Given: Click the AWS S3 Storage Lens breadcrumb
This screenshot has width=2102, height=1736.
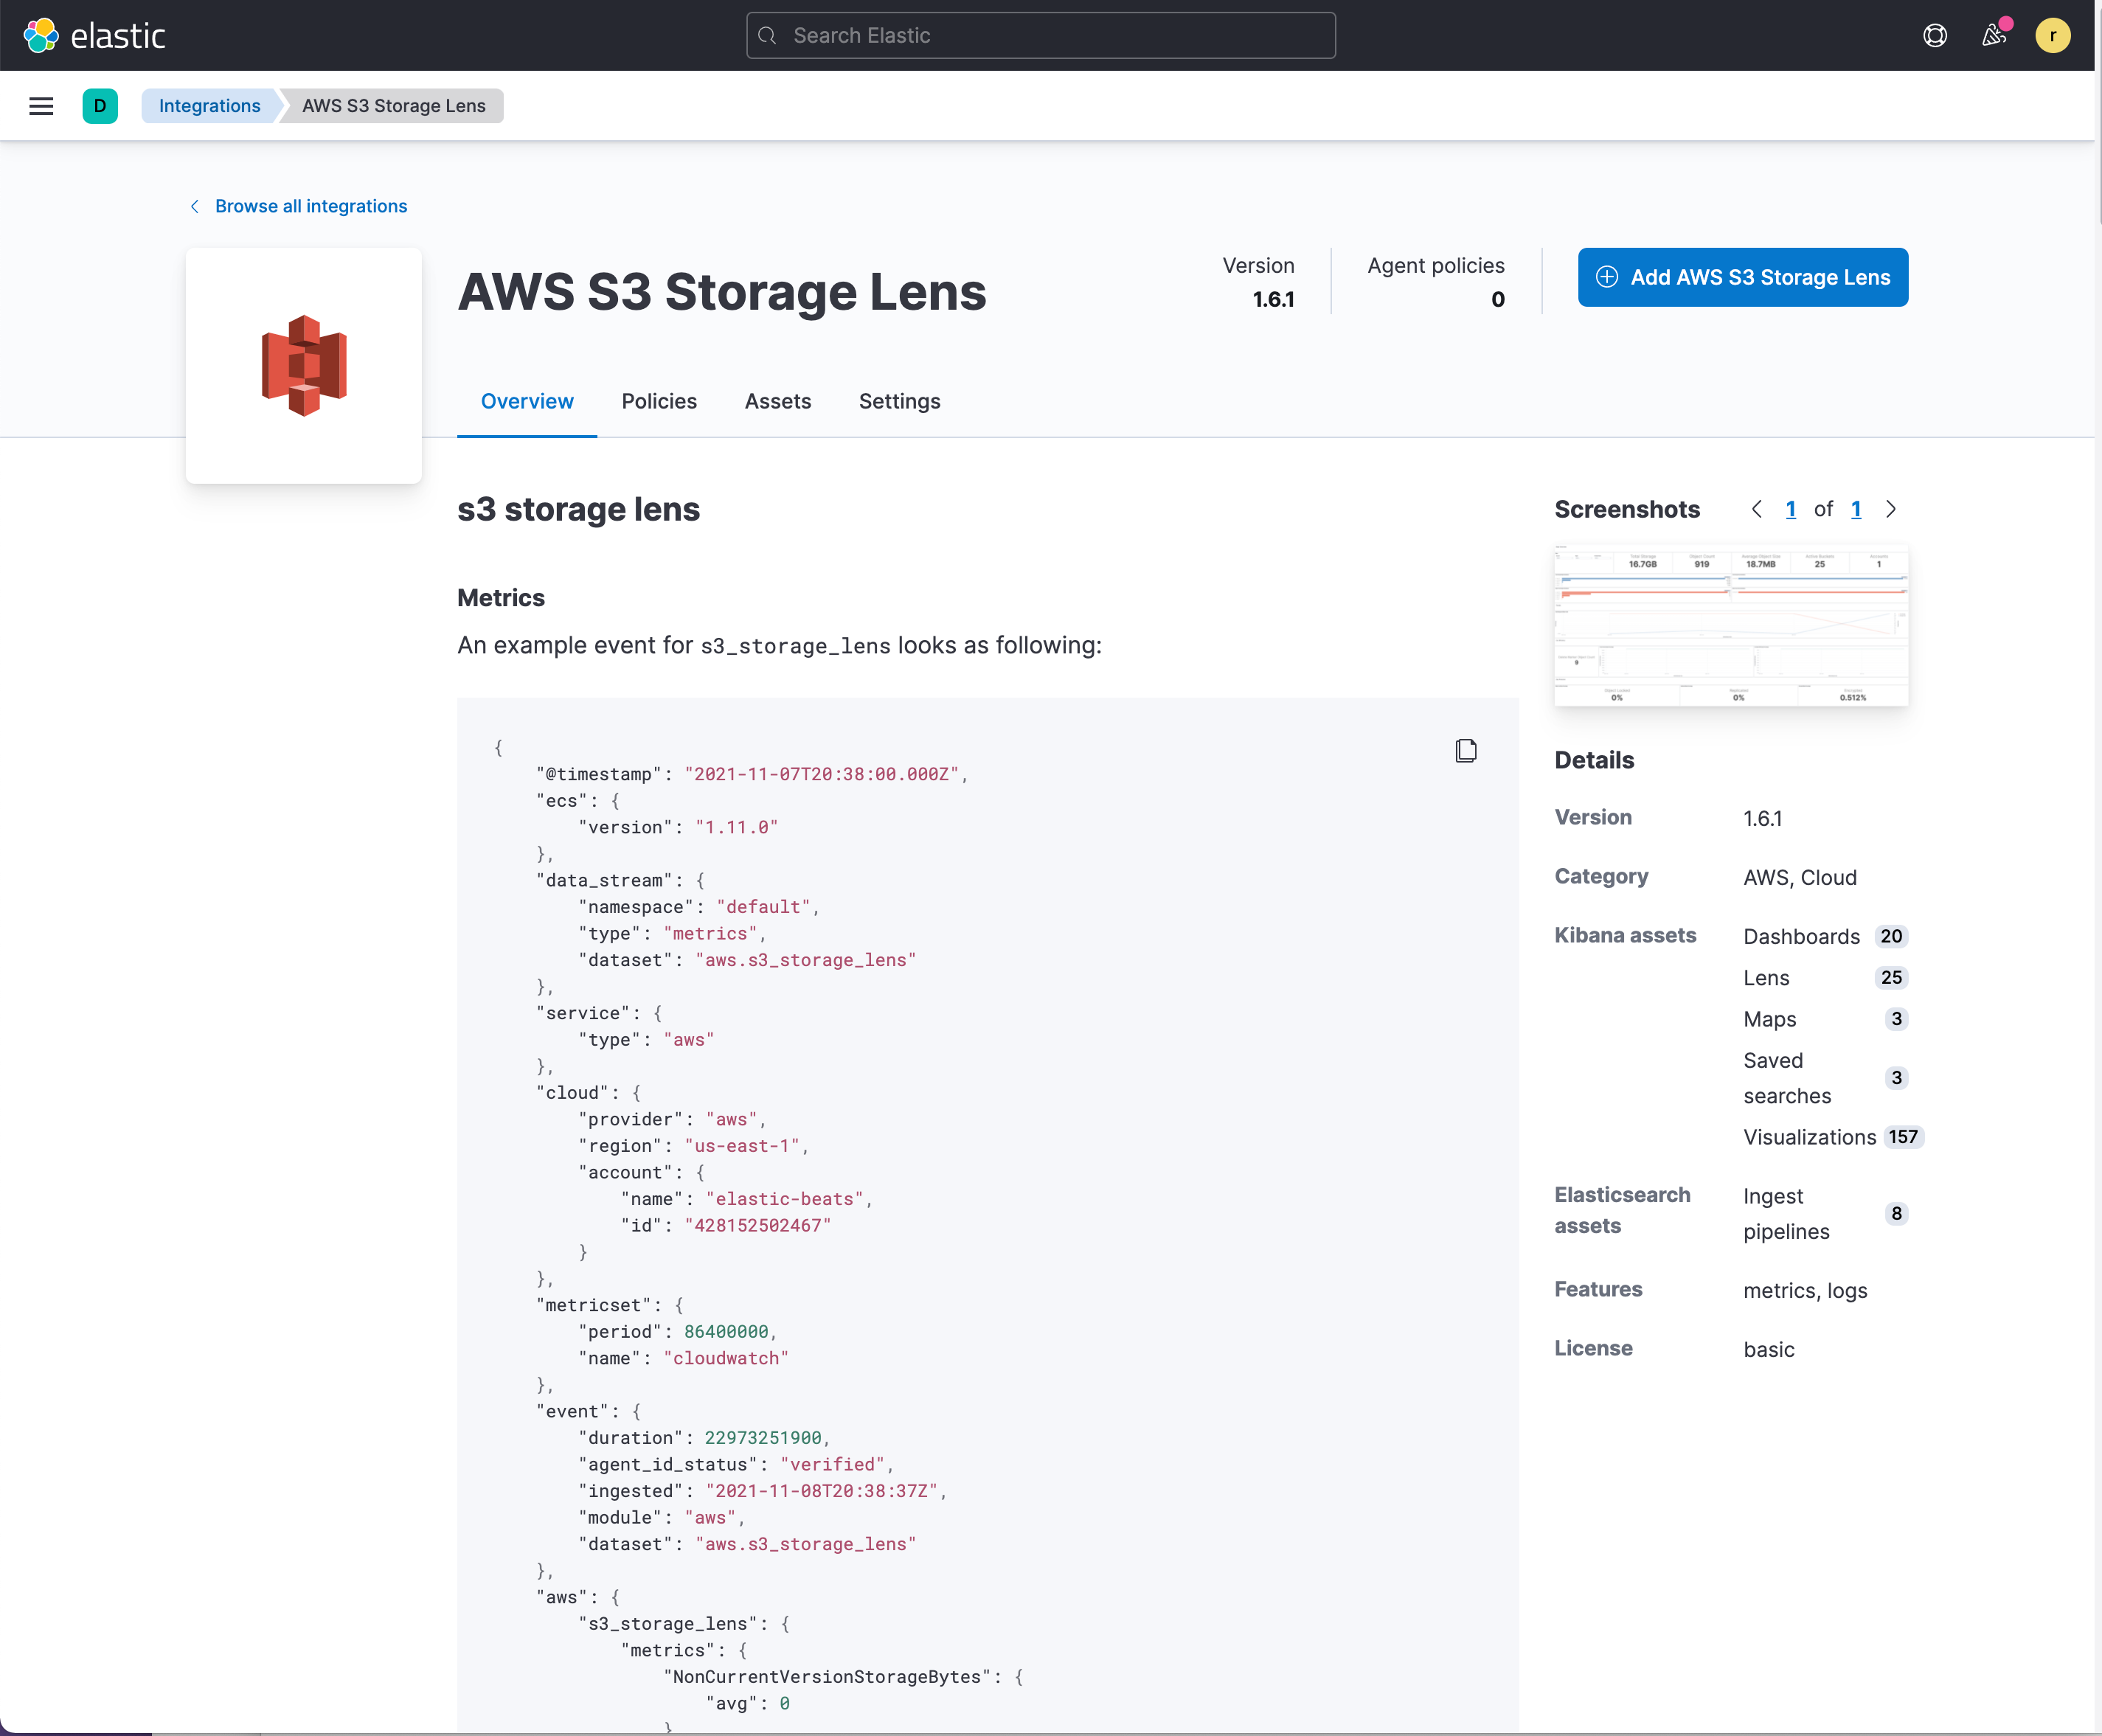Looking at the screenshot, I should tap(394, 106).
